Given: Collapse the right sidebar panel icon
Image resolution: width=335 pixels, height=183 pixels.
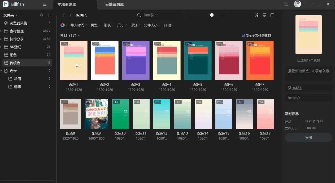Looking at the screenshot, I should click(286, 4).
